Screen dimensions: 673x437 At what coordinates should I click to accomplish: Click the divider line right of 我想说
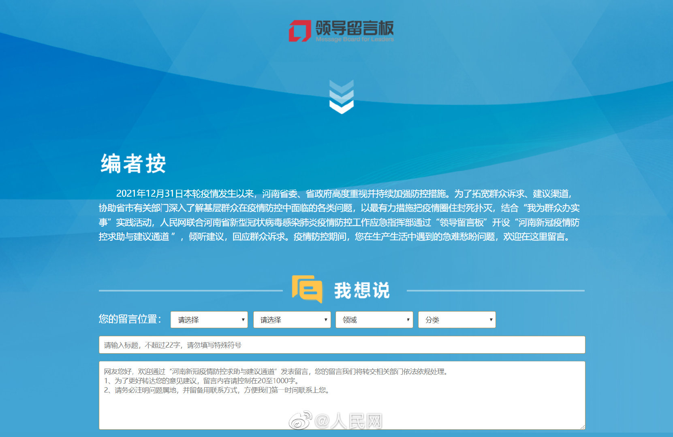[495, 291]
